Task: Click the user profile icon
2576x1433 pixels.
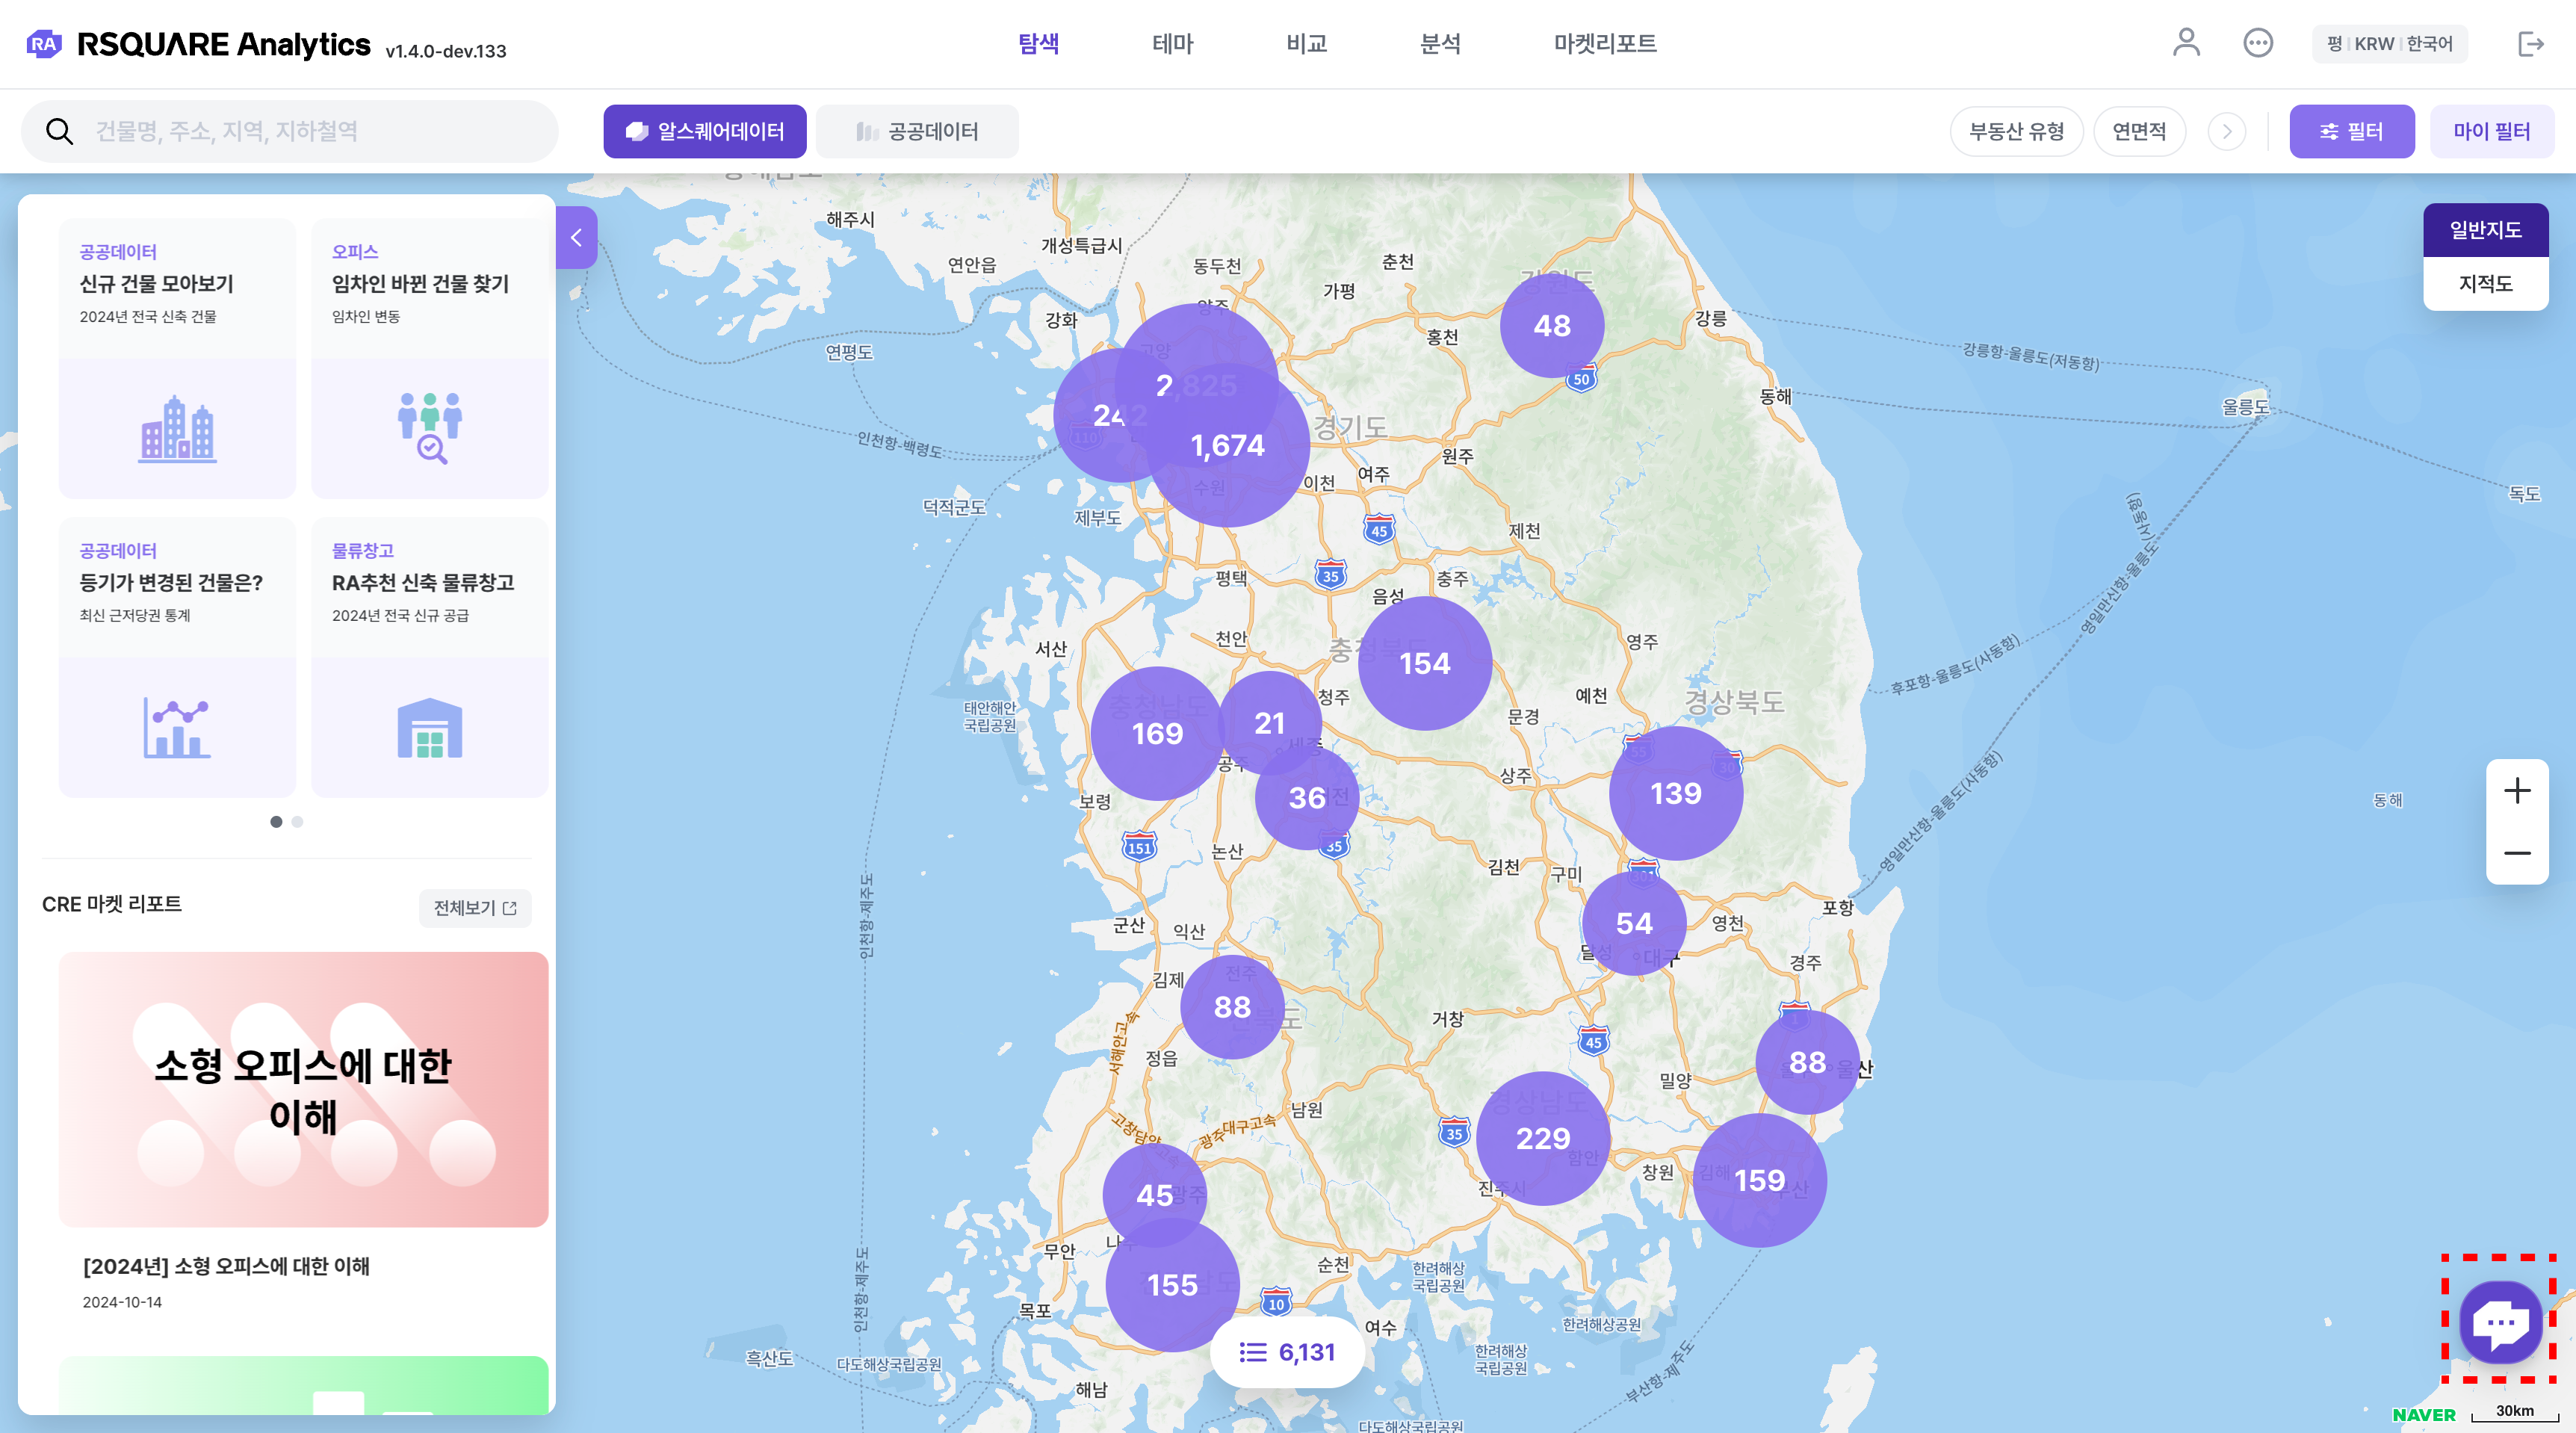Action: tap(2186, 43)
